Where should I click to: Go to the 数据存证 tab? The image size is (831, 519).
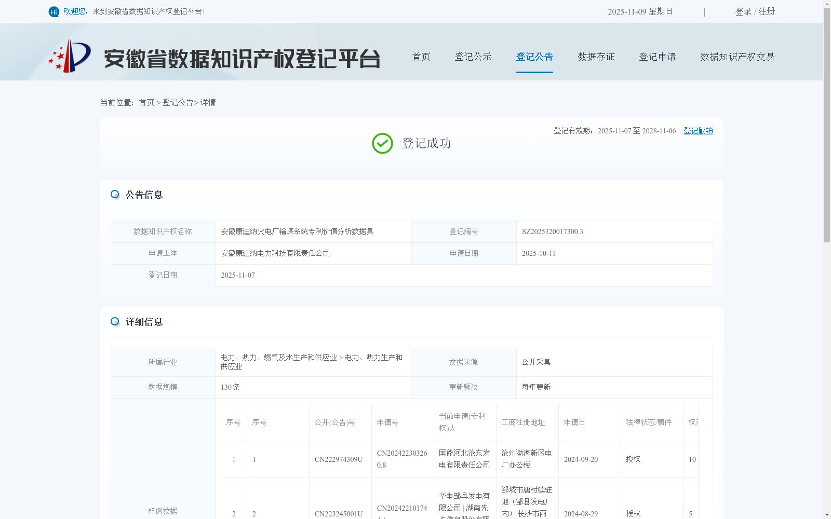click(596, 57)
